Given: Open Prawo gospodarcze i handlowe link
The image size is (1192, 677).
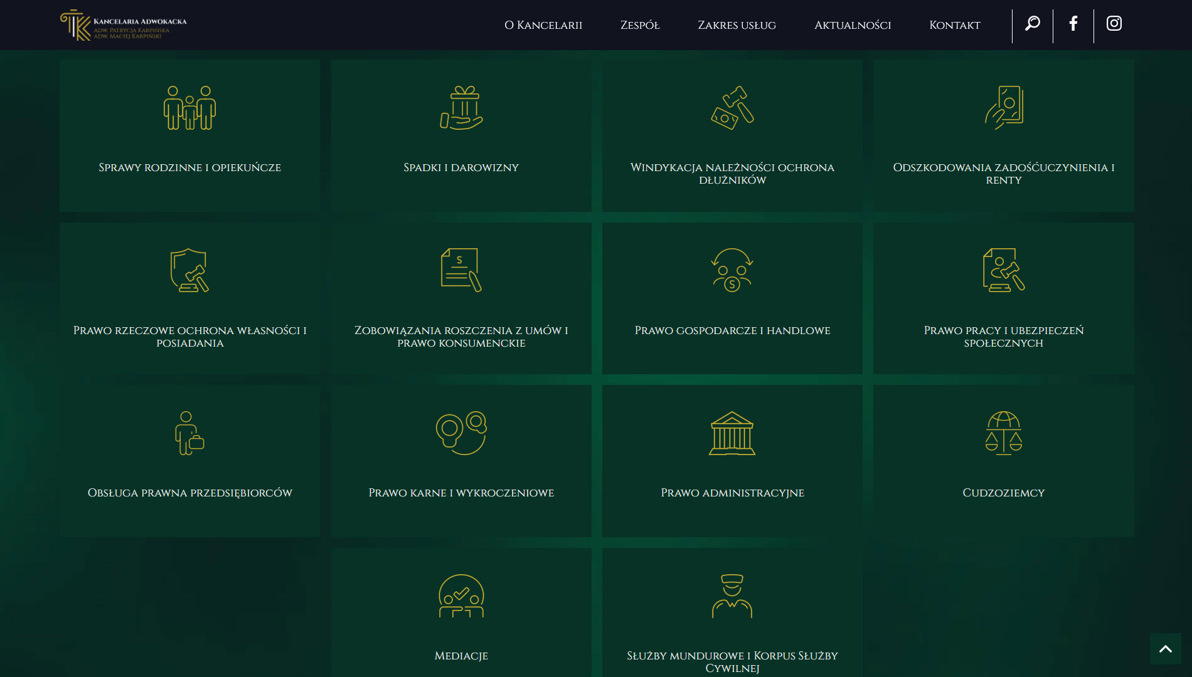Looking at the screenshot, I should [732, 330].
